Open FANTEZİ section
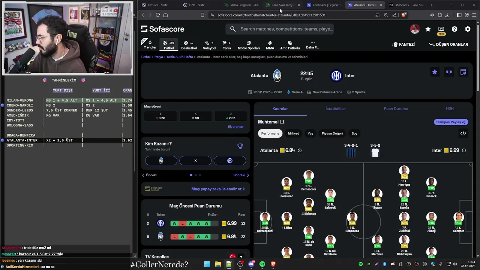The width and height of the screenshot is (480, 270). 403,44
